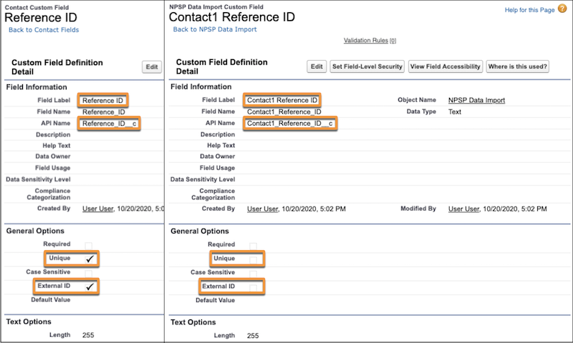The image size is (573, 343).
Task: Go back to Contact Fields
Action: click(x=44, y=30)
